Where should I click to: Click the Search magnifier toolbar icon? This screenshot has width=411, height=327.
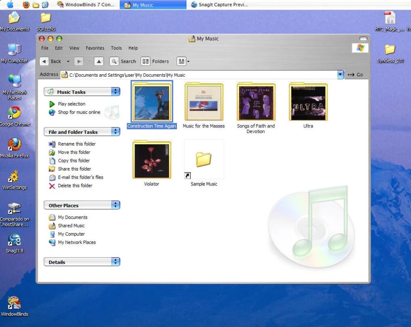(114, 61)
